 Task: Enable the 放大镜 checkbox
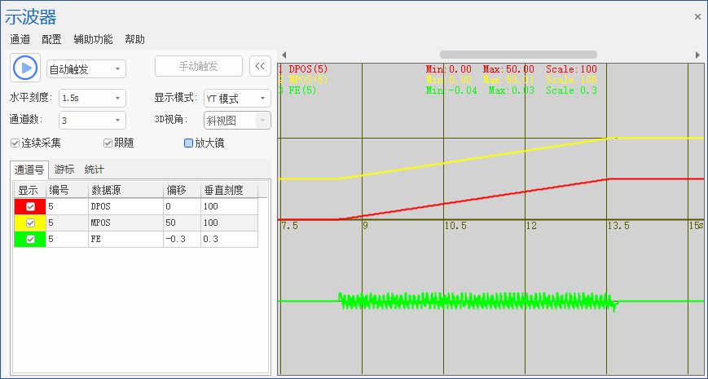pos(188,143)
